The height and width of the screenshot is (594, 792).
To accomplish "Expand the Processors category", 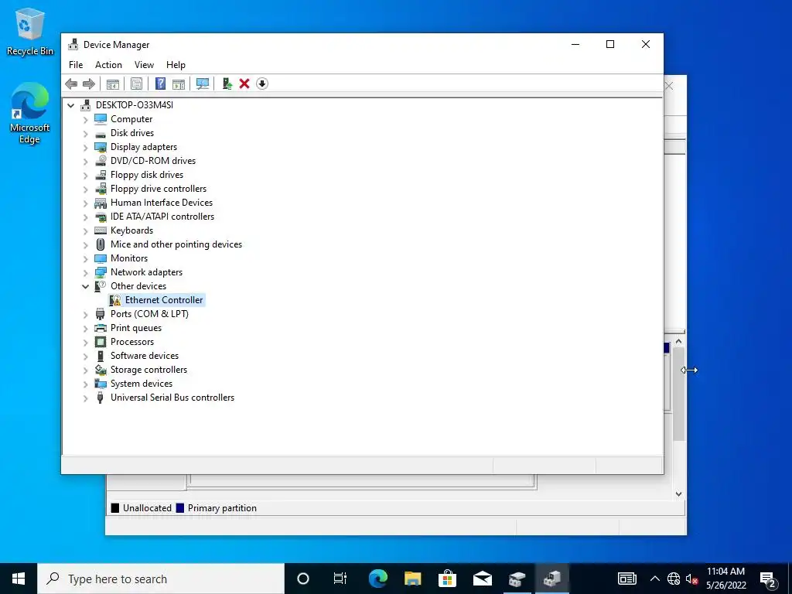I will pyautogui.click(x=85, y=343).
